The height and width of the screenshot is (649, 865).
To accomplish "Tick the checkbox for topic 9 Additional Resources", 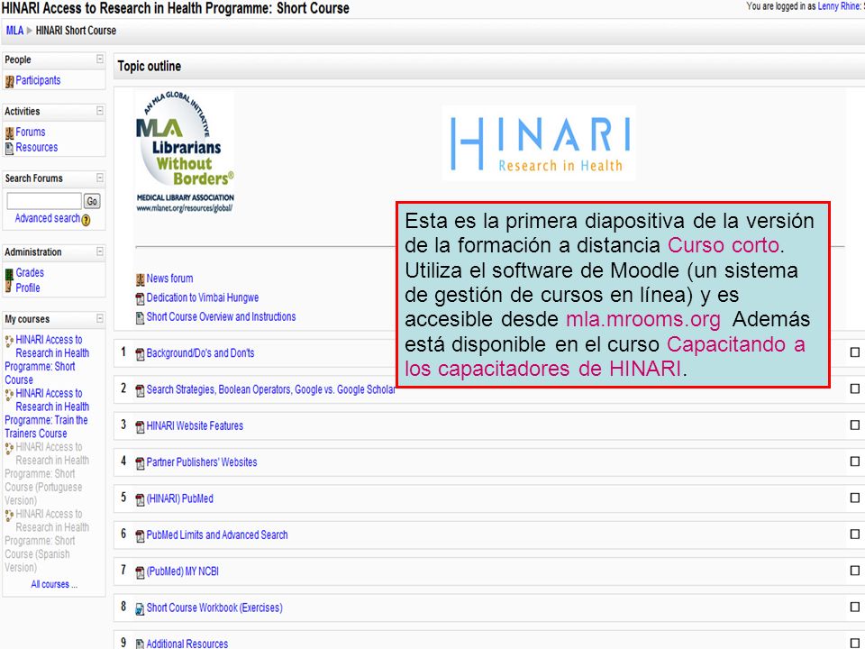I will click(x=855, y=644).
